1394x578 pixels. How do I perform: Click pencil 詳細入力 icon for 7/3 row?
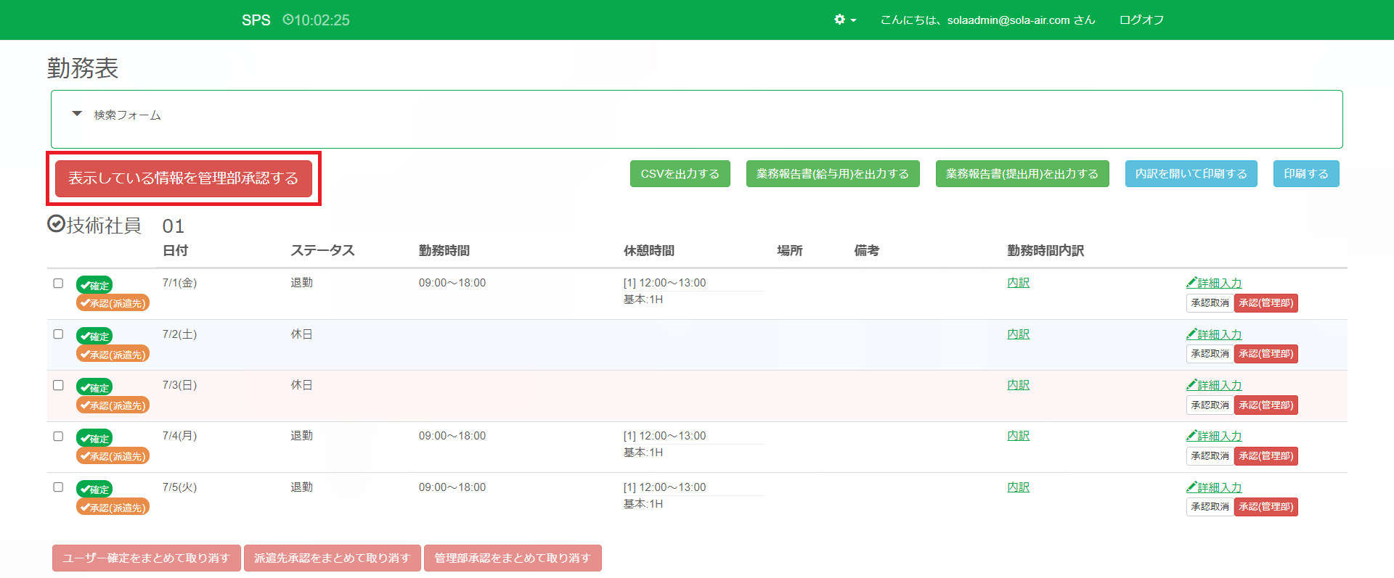1191,385
